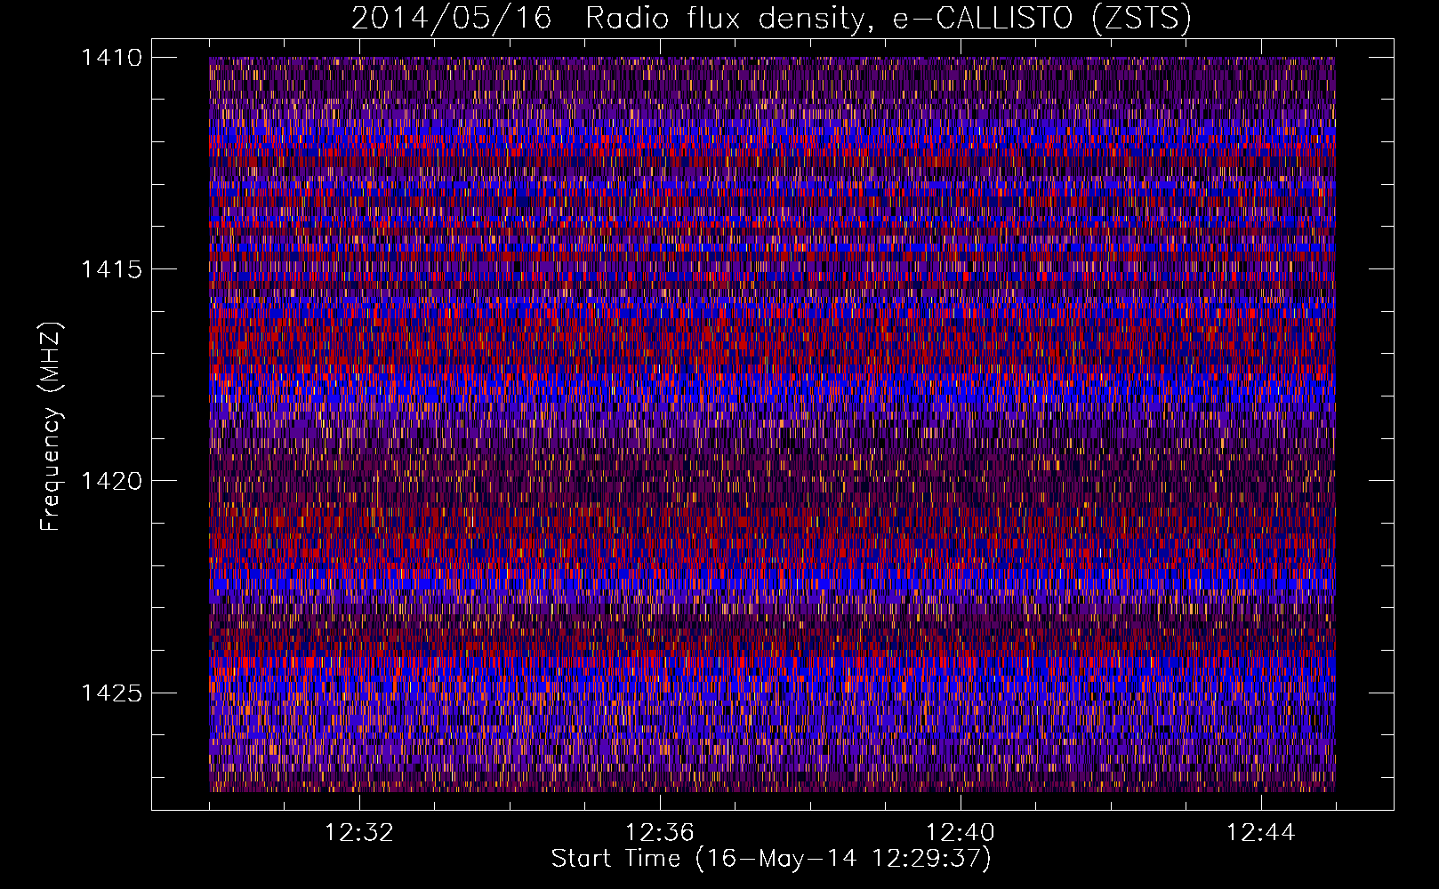Click the 1415 frequency tick label
Viewport: 1439px width, 889px height.
click(x=111, y=269)
